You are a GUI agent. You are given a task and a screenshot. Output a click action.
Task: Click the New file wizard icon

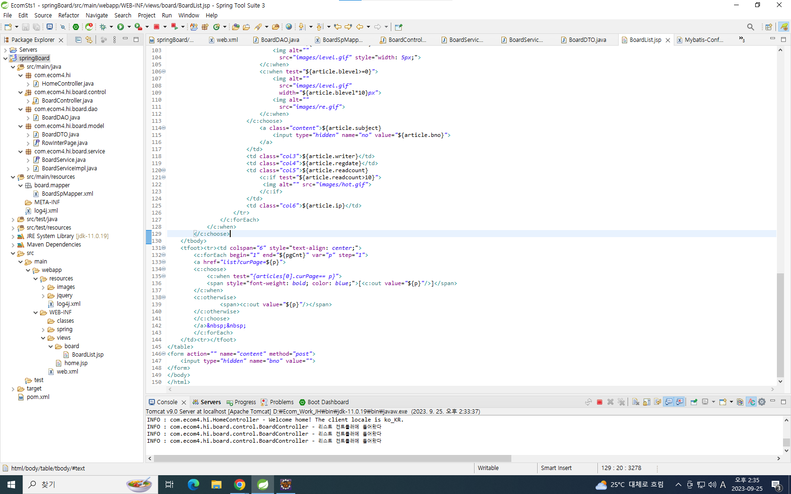8,27
